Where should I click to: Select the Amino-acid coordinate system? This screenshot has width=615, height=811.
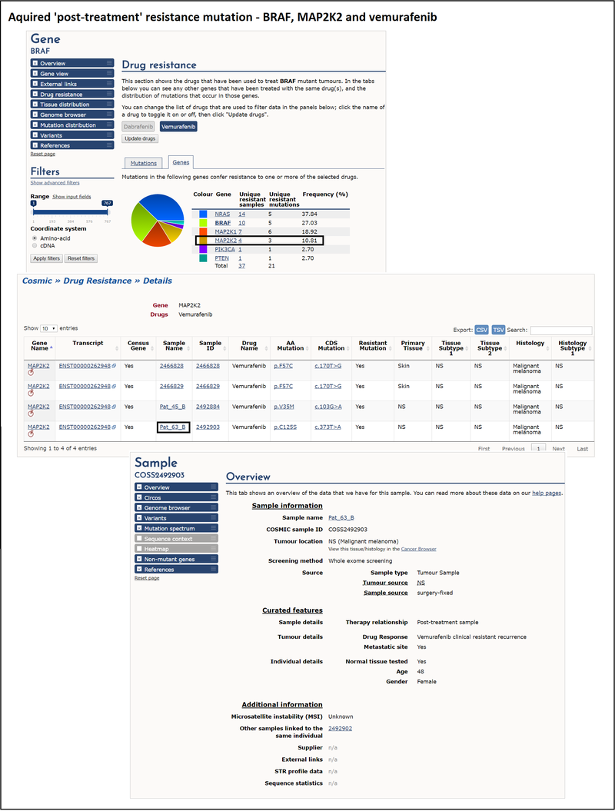click(35, 238)
